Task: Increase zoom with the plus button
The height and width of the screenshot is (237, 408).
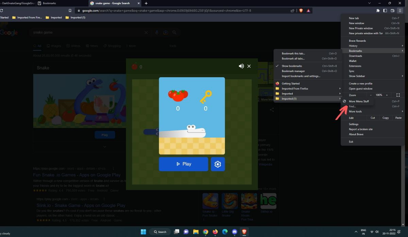Action: pyautogui.click(x=387, y=95)
